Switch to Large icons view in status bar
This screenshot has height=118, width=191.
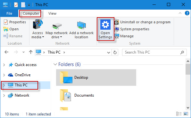click(x=186, y=114)
